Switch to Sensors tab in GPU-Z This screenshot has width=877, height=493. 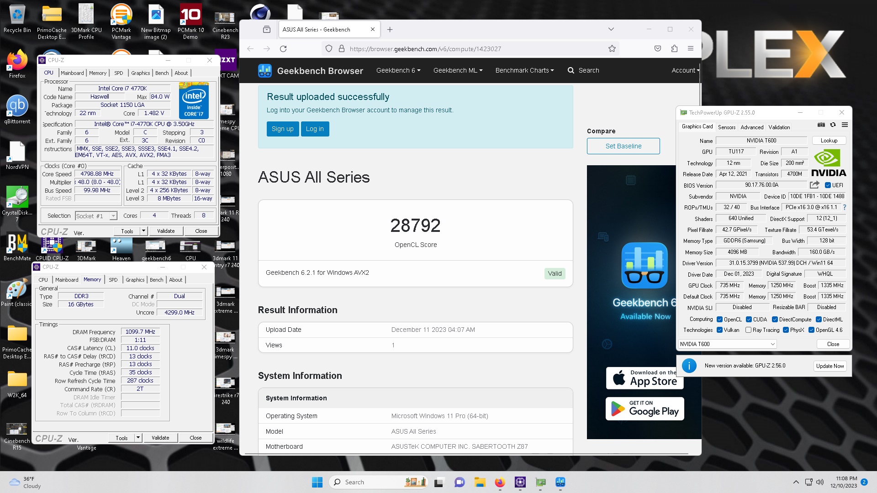pyautogui.click(x=727, y=127)
